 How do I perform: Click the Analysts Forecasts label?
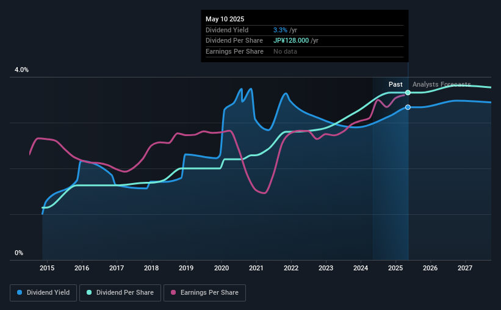pos(442,84)
